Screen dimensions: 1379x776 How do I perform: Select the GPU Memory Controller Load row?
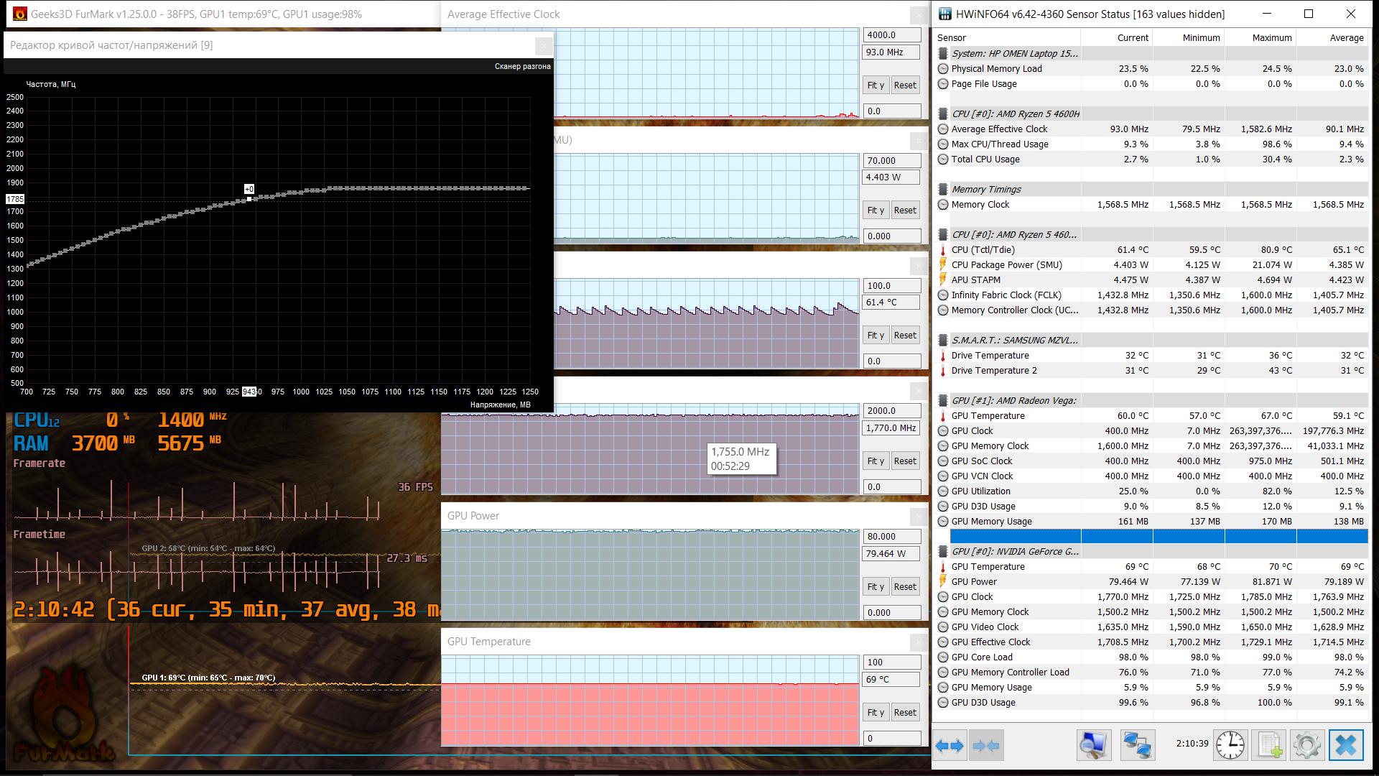pos(1152,673)
